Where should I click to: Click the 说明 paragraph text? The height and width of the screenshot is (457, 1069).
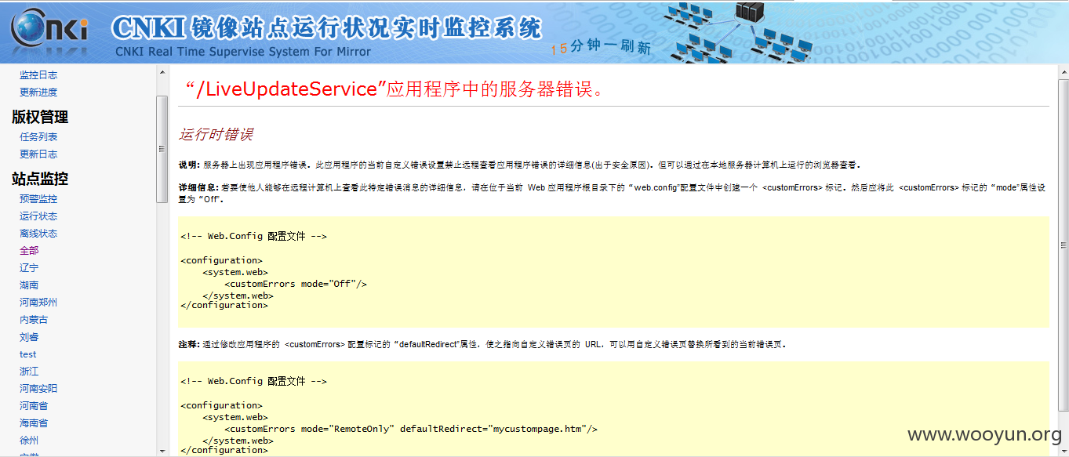click(520, 165)
